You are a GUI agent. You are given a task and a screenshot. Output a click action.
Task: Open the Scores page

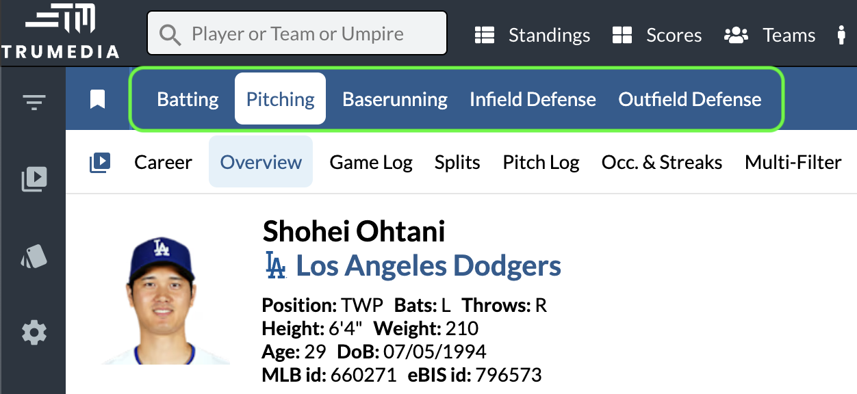click(x=656, y=35)
